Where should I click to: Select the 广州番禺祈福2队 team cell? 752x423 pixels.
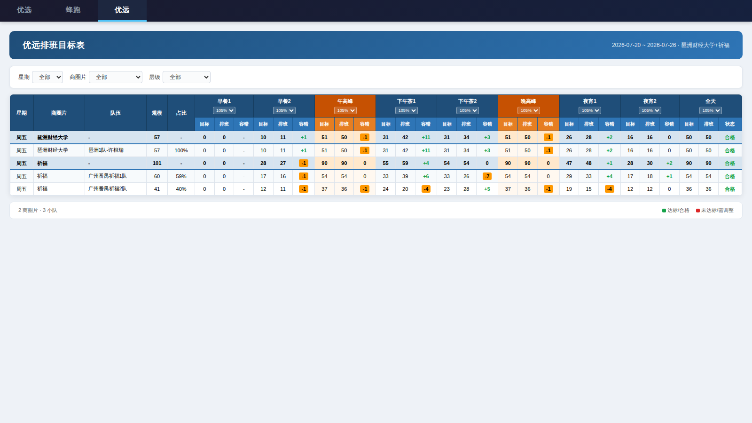coord(116,189)
